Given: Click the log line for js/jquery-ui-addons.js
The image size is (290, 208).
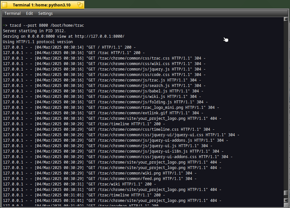Looking at the screenshot, I should 116,140.
